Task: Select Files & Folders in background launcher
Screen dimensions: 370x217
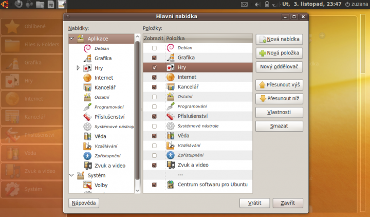Action: click(x=32, y=44)
